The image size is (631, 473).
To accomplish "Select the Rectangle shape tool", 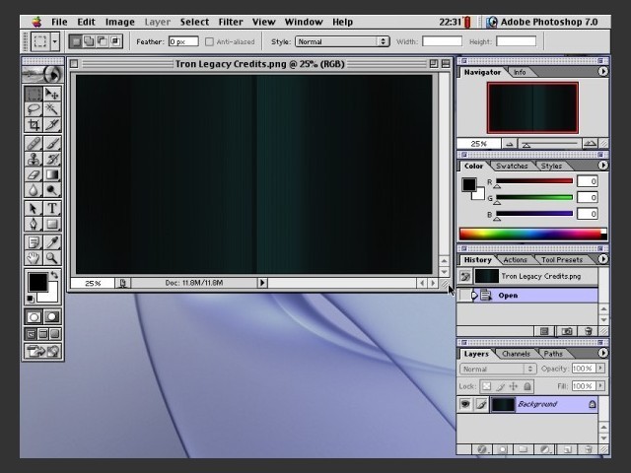I will point(52,224).
